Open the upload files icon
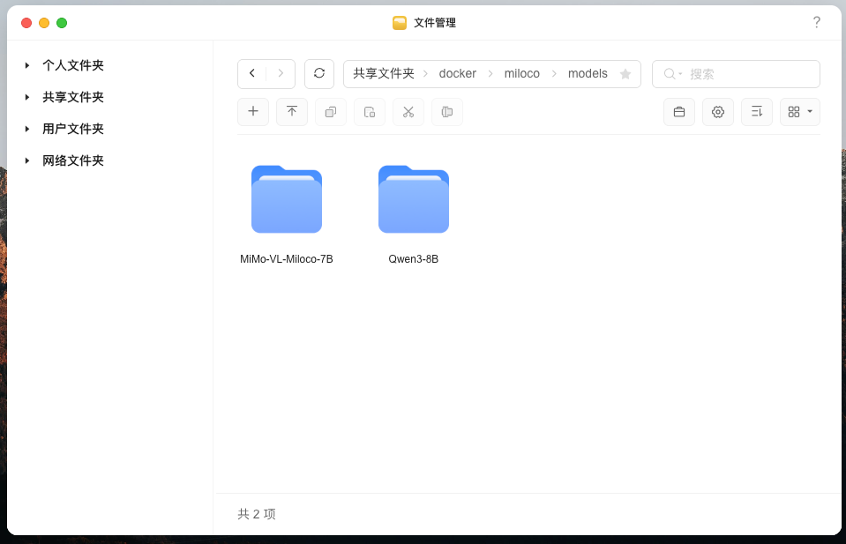846x544 pixels. (292, 112)
